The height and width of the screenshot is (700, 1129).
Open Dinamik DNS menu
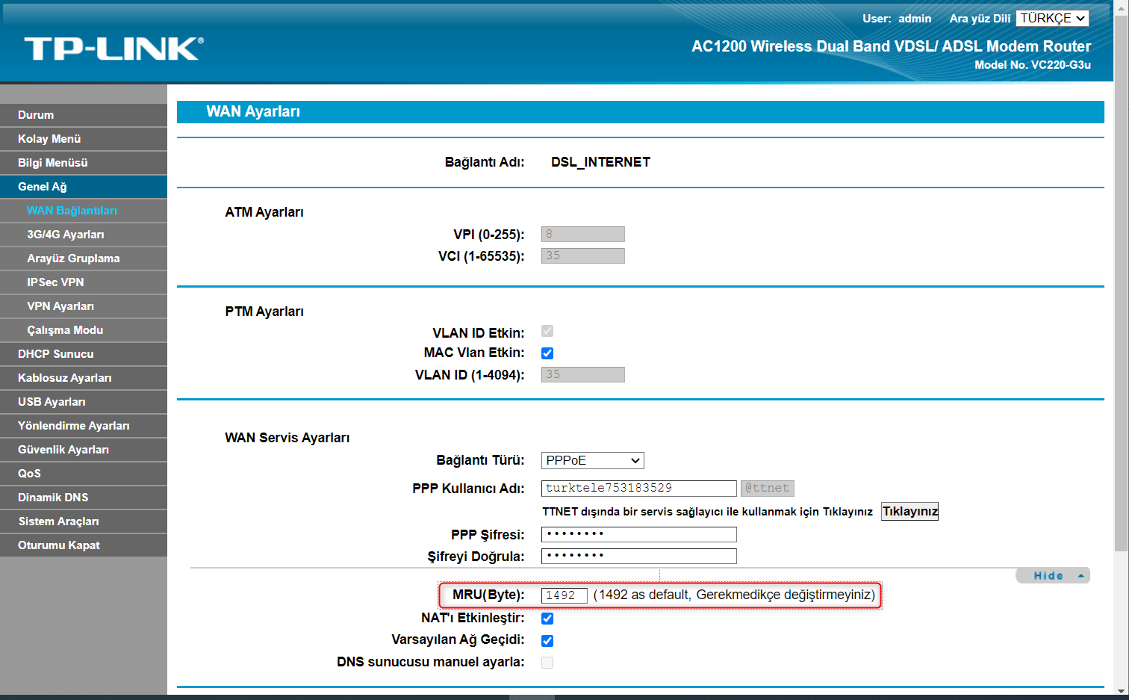pos(84,498)
